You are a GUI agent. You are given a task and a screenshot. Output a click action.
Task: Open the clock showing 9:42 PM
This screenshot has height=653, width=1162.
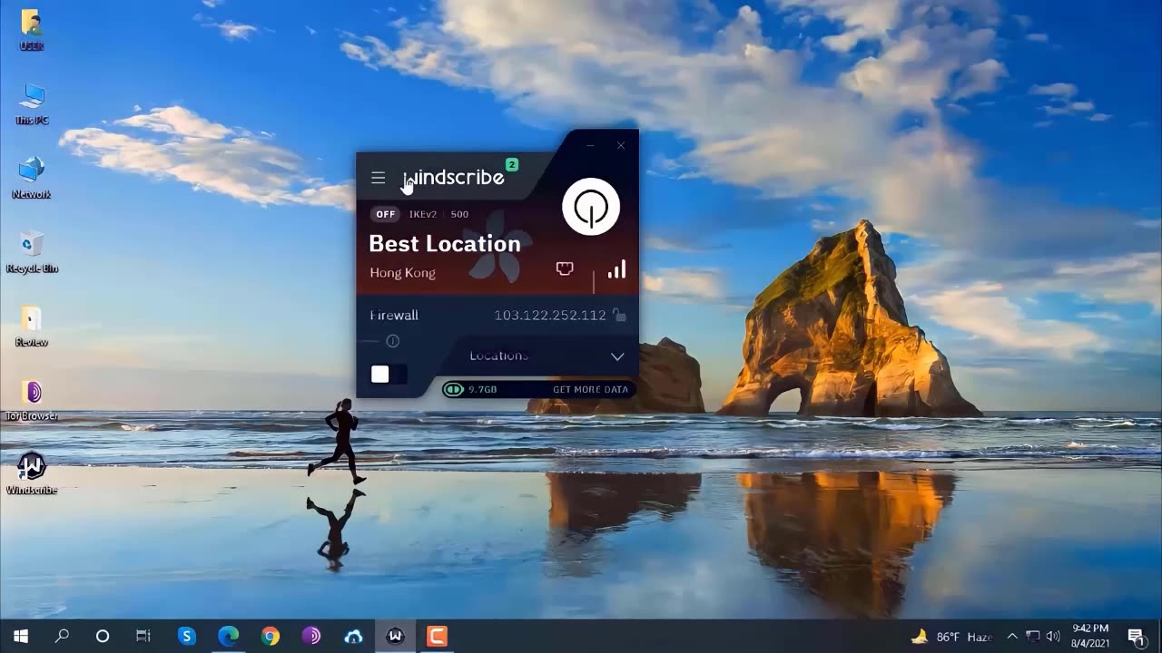click(x=1090, y=636)
